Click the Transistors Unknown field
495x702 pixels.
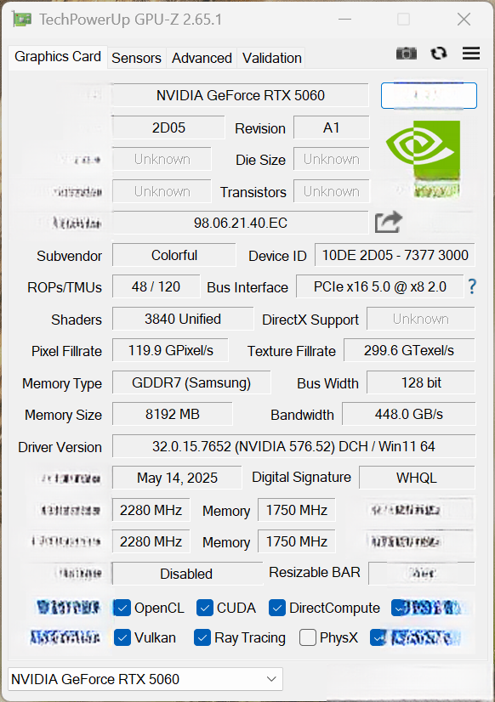[332, 191]
